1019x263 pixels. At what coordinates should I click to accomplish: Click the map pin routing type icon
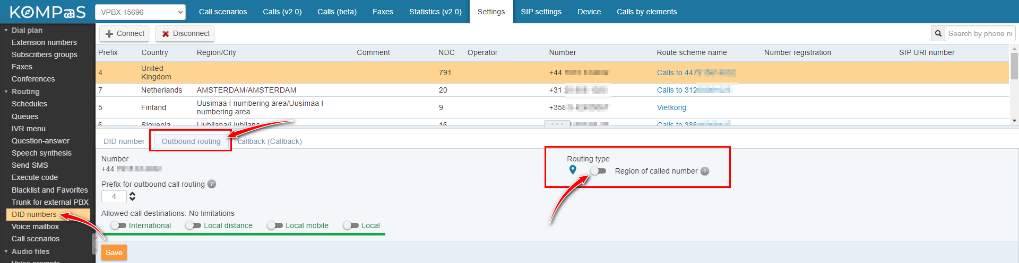573,170
